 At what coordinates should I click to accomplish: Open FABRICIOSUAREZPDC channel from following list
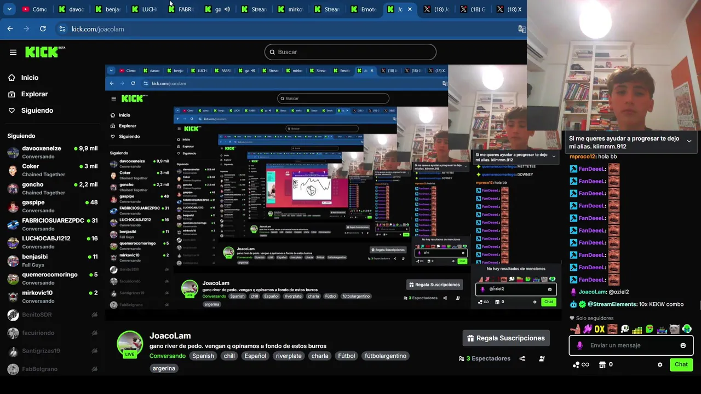tap(53, 224)
